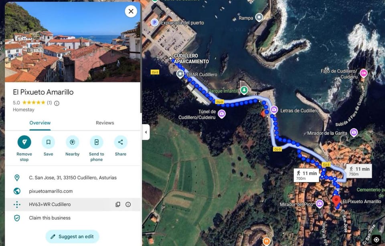This screenshot has height=246, width=385.
Task: Open Nearby search icon
Action: click(x=73, y=142)
